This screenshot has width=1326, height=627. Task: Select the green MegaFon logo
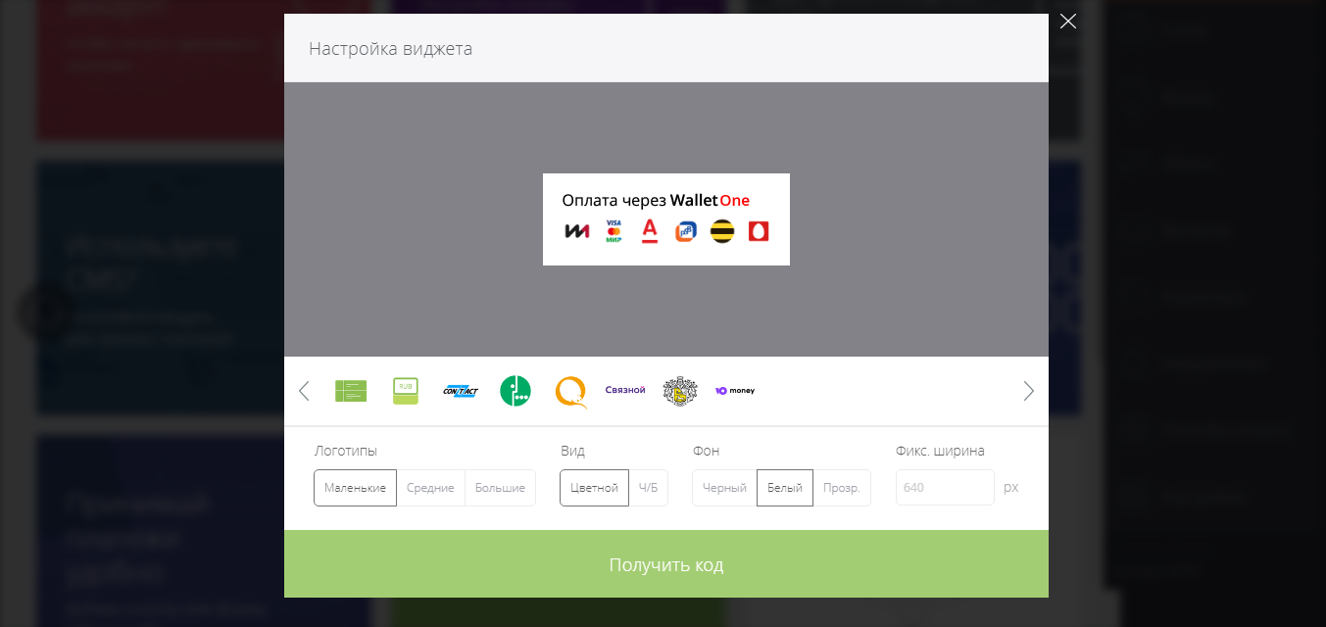pyautogui.click(x=516, y=391)
